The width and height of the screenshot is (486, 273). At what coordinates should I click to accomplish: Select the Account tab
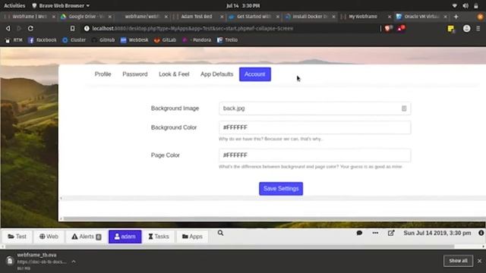point(255,74)
